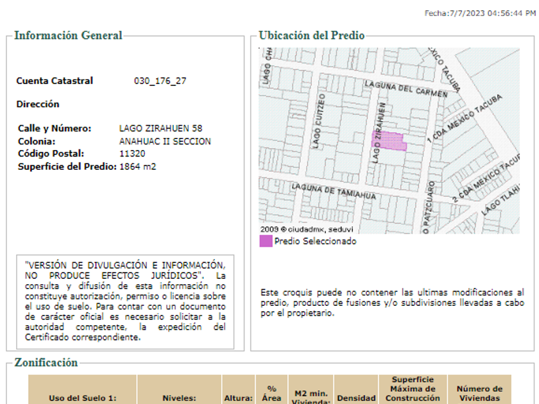Click the 1 CDA MEXICO TACUBA street label
Viewport: 539px width, 404px height.
pyautogui.click(x=464, y=119)
